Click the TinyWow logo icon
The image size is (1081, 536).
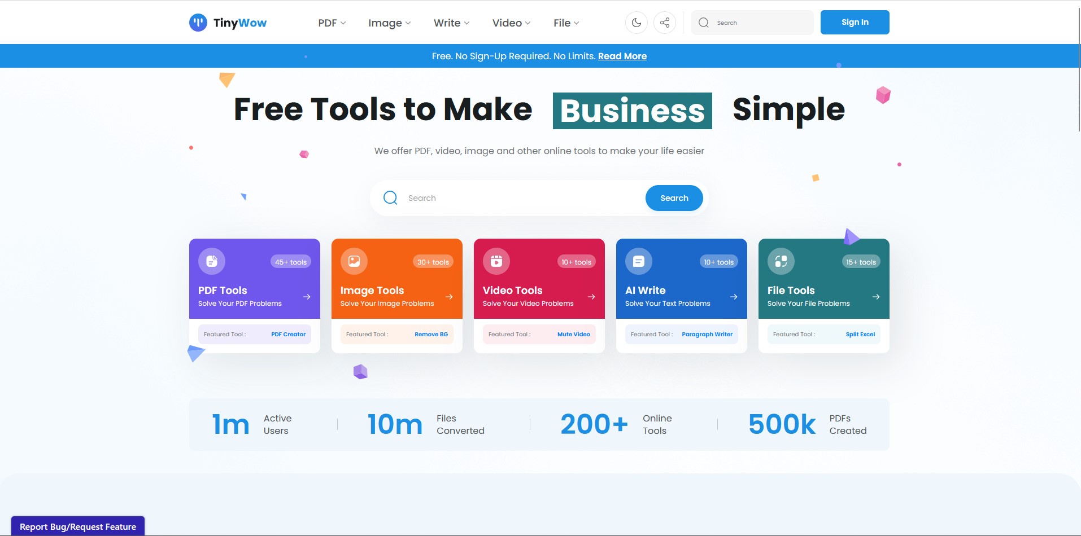pos(198,23)
